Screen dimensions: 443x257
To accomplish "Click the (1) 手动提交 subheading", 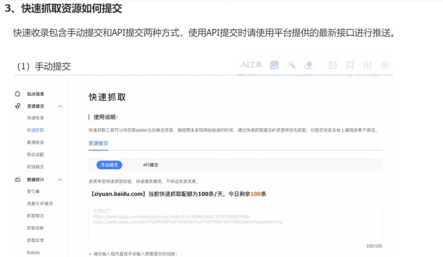I will coord(44,66).
